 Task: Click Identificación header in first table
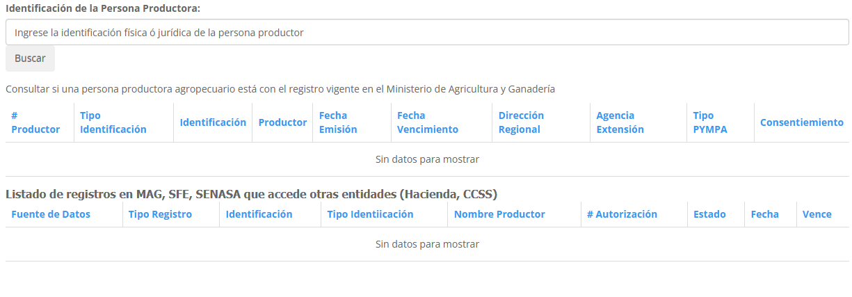point(213,122)
